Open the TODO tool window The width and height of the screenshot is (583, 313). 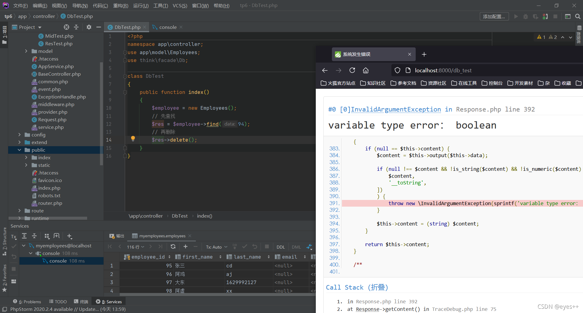(x=58, y=301)
